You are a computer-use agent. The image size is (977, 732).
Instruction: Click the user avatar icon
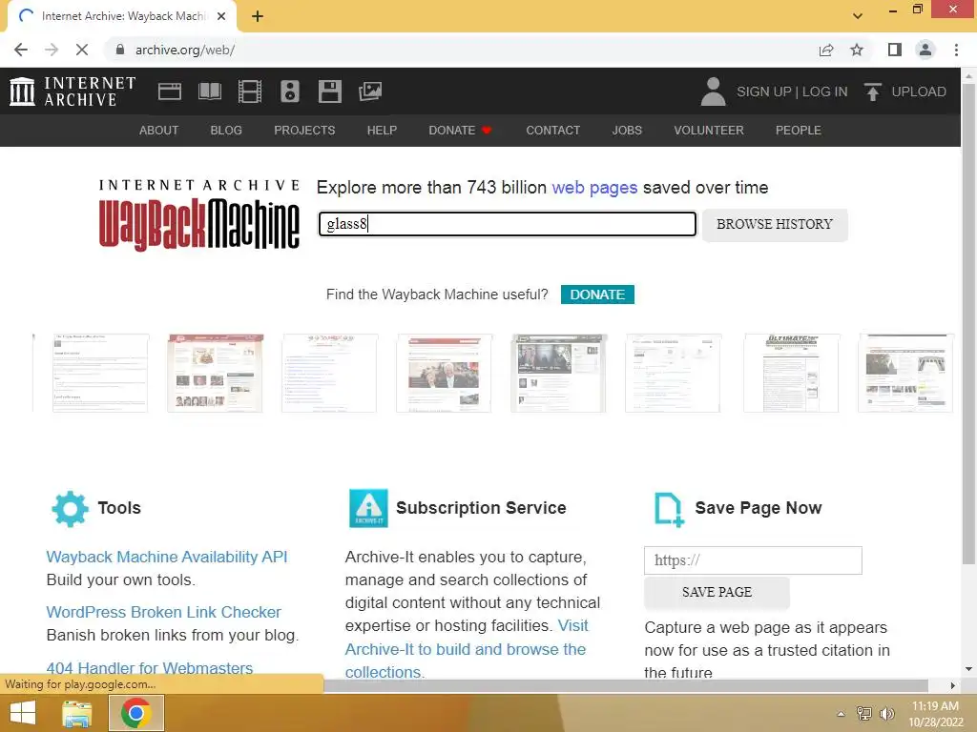click(x=713, y=91)
